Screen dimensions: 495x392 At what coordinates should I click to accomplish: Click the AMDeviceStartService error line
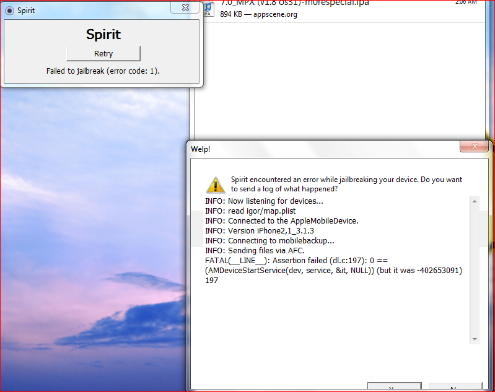tap(333, 271)
